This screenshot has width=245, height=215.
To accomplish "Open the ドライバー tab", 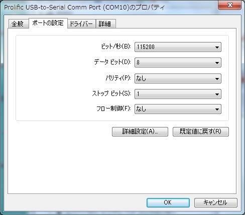I will (x=81, y=23).
